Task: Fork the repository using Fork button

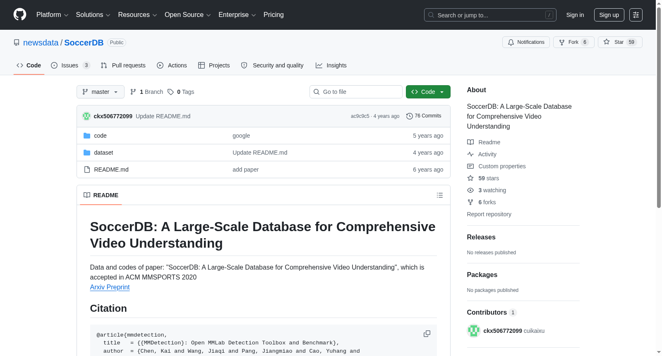Action: tap(573, 42)
